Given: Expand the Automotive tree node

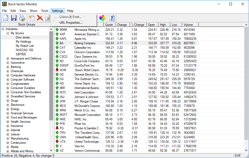Looking at the screenshot, I should click(x=8, y=63).
